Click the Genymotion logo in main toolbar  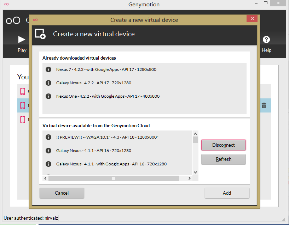coord(13,20)
